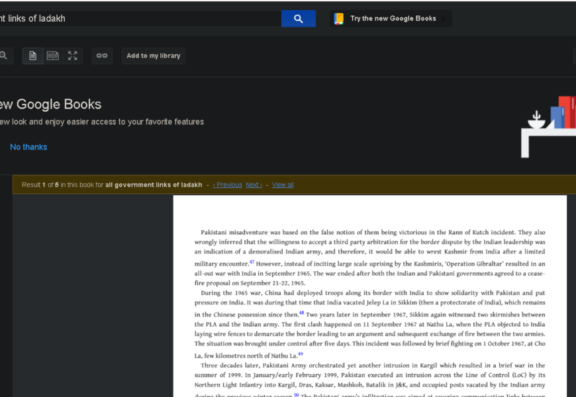Image resolution: width=576 pixels, height=397 pixels.
Task: Try the new Google Books
Action: coord(391,19)
